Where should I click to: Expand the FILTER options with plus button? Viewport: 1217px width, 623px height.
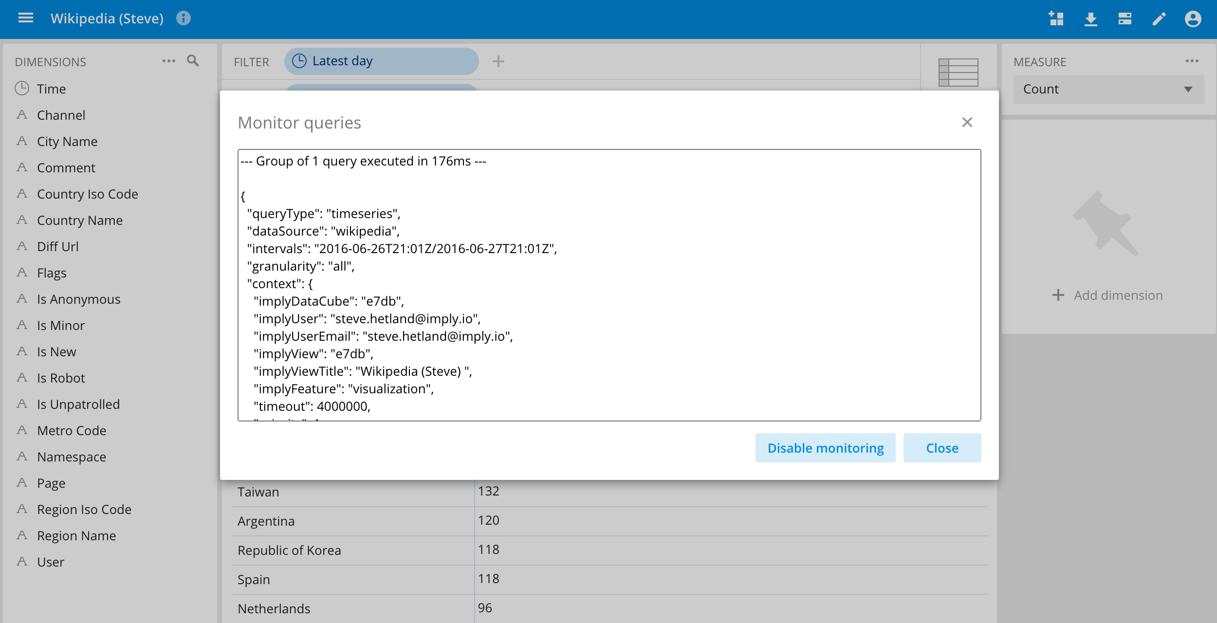(498, 61)
